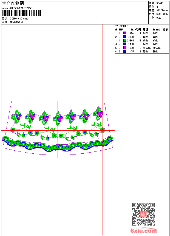Viewport: 170px width, 236px height.
Task: Select stitch count 457 in row 6
Action: (x=132, y=52)
